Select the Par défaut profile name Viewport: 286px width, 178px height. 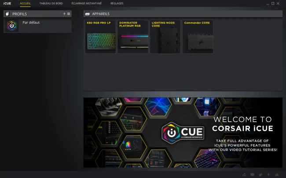pyautogui.click(x=31, y=22)
